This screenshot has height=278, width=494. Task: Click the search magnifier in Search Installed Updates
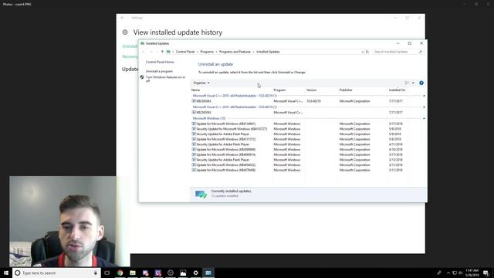point(420,52)
